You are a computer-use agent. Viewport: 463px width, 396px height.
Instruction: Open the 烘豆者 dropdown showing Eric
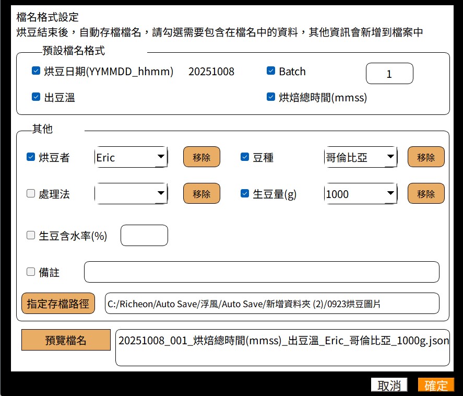[x=130, y=156]
